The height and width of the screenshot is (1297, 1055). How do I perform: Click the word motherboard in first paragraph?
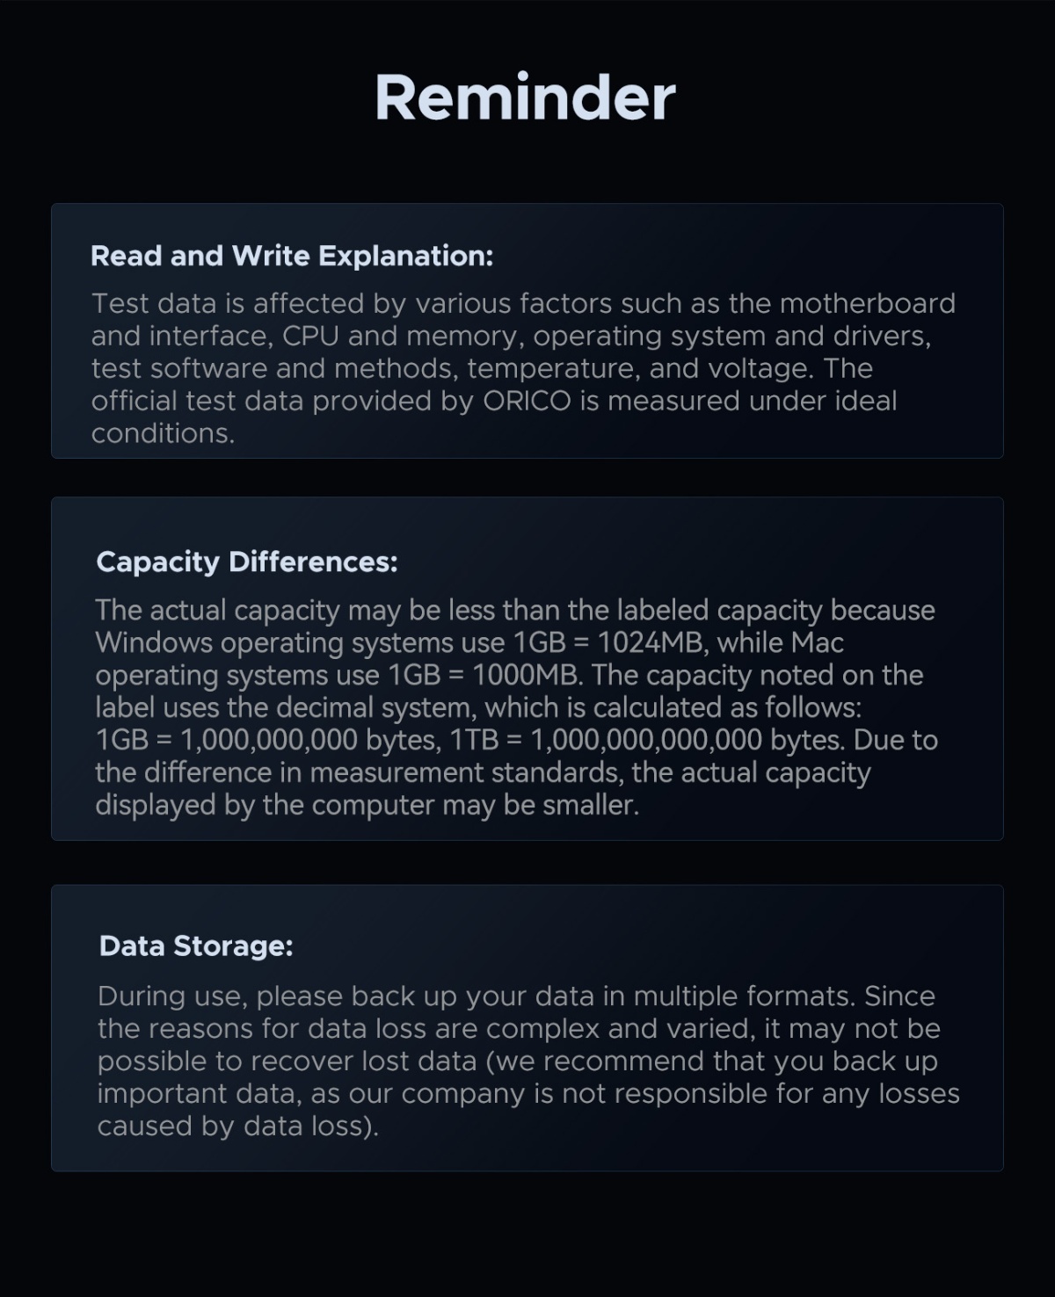click(867, 303)
